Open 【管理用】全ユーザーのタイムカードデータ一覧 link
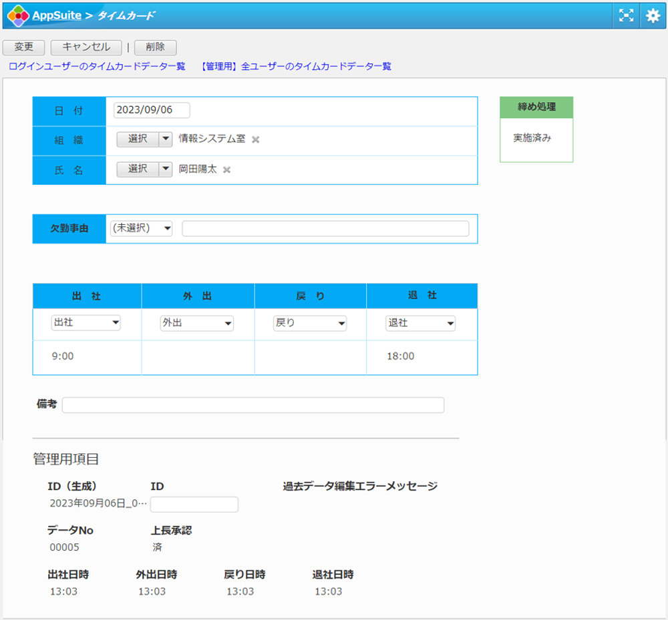This screenshot has height=620, width=668. [x=295, y=67]
